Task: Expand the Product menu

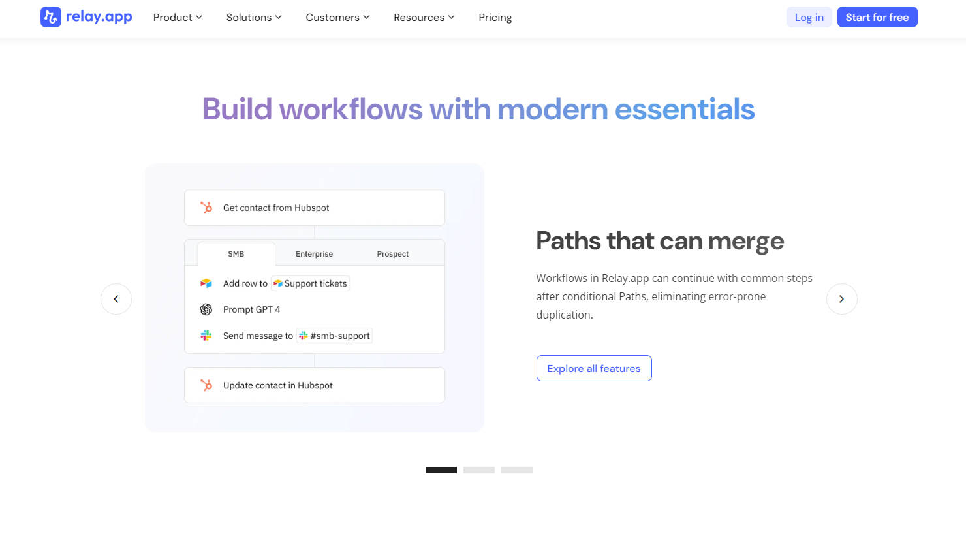Action: (178, 18)
